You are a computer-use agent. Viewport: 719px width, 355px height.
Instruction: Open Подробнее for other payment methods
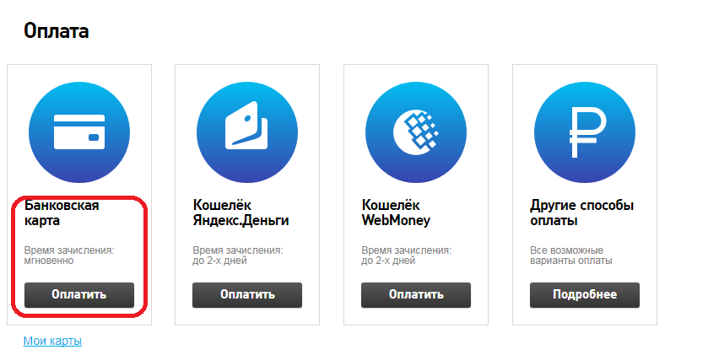(x=585, y=295)
